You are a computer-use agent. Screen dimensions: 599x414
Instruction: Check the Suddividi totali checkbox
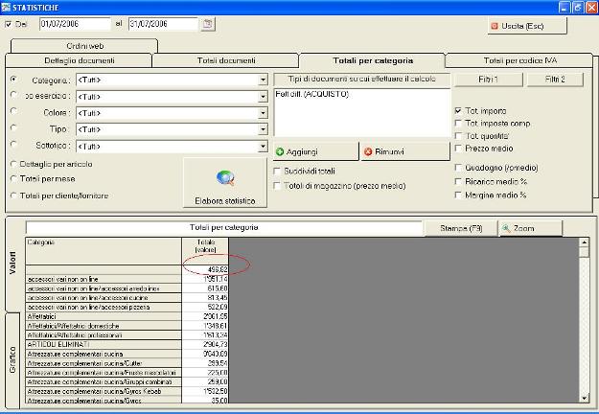tap(277, 172)
